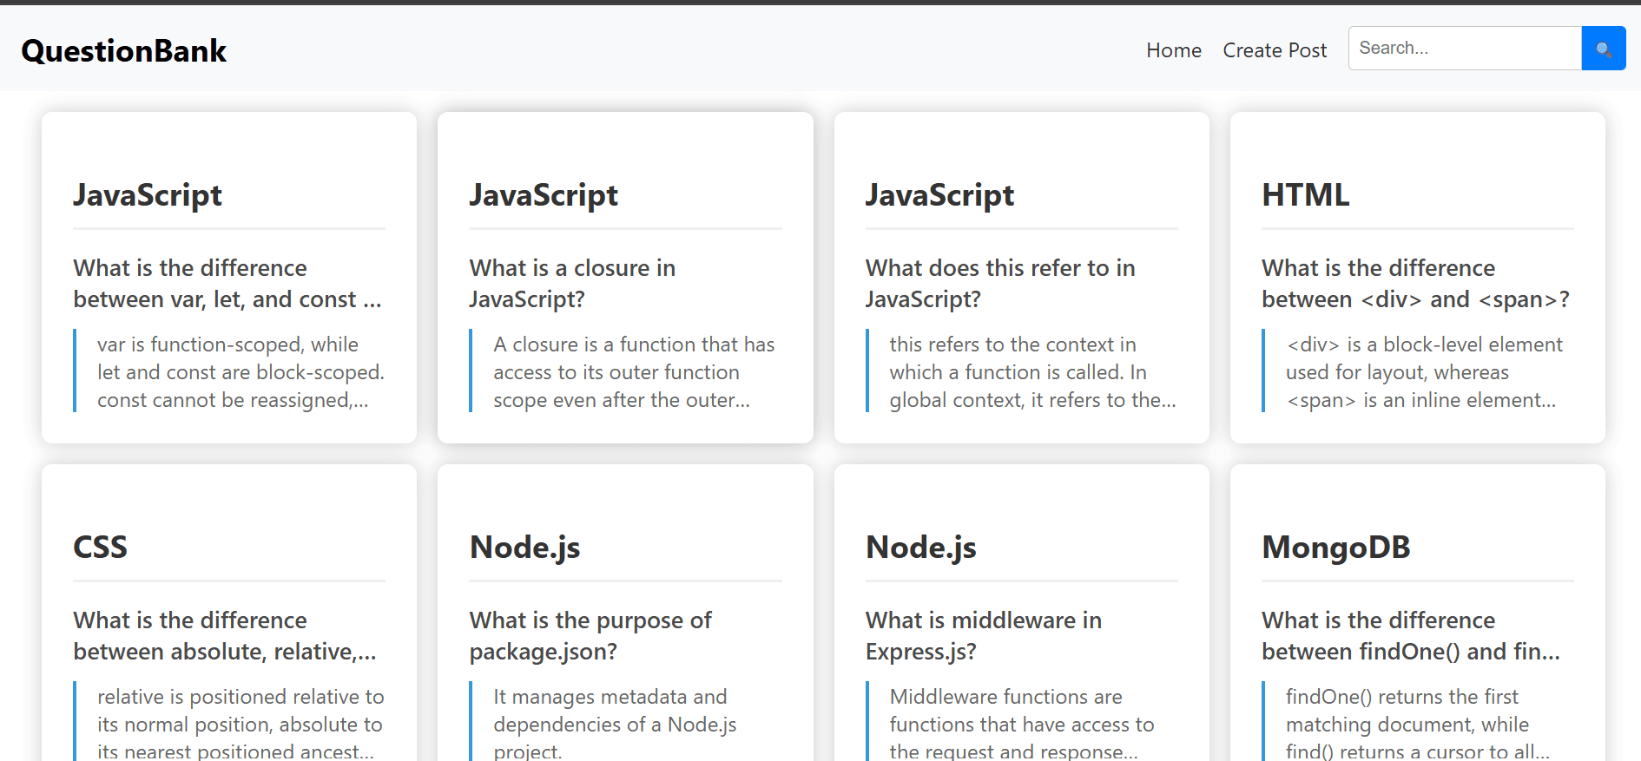Focus the Search input field
This screenshot has width=1641, height=761.
tap(1465, 49)
